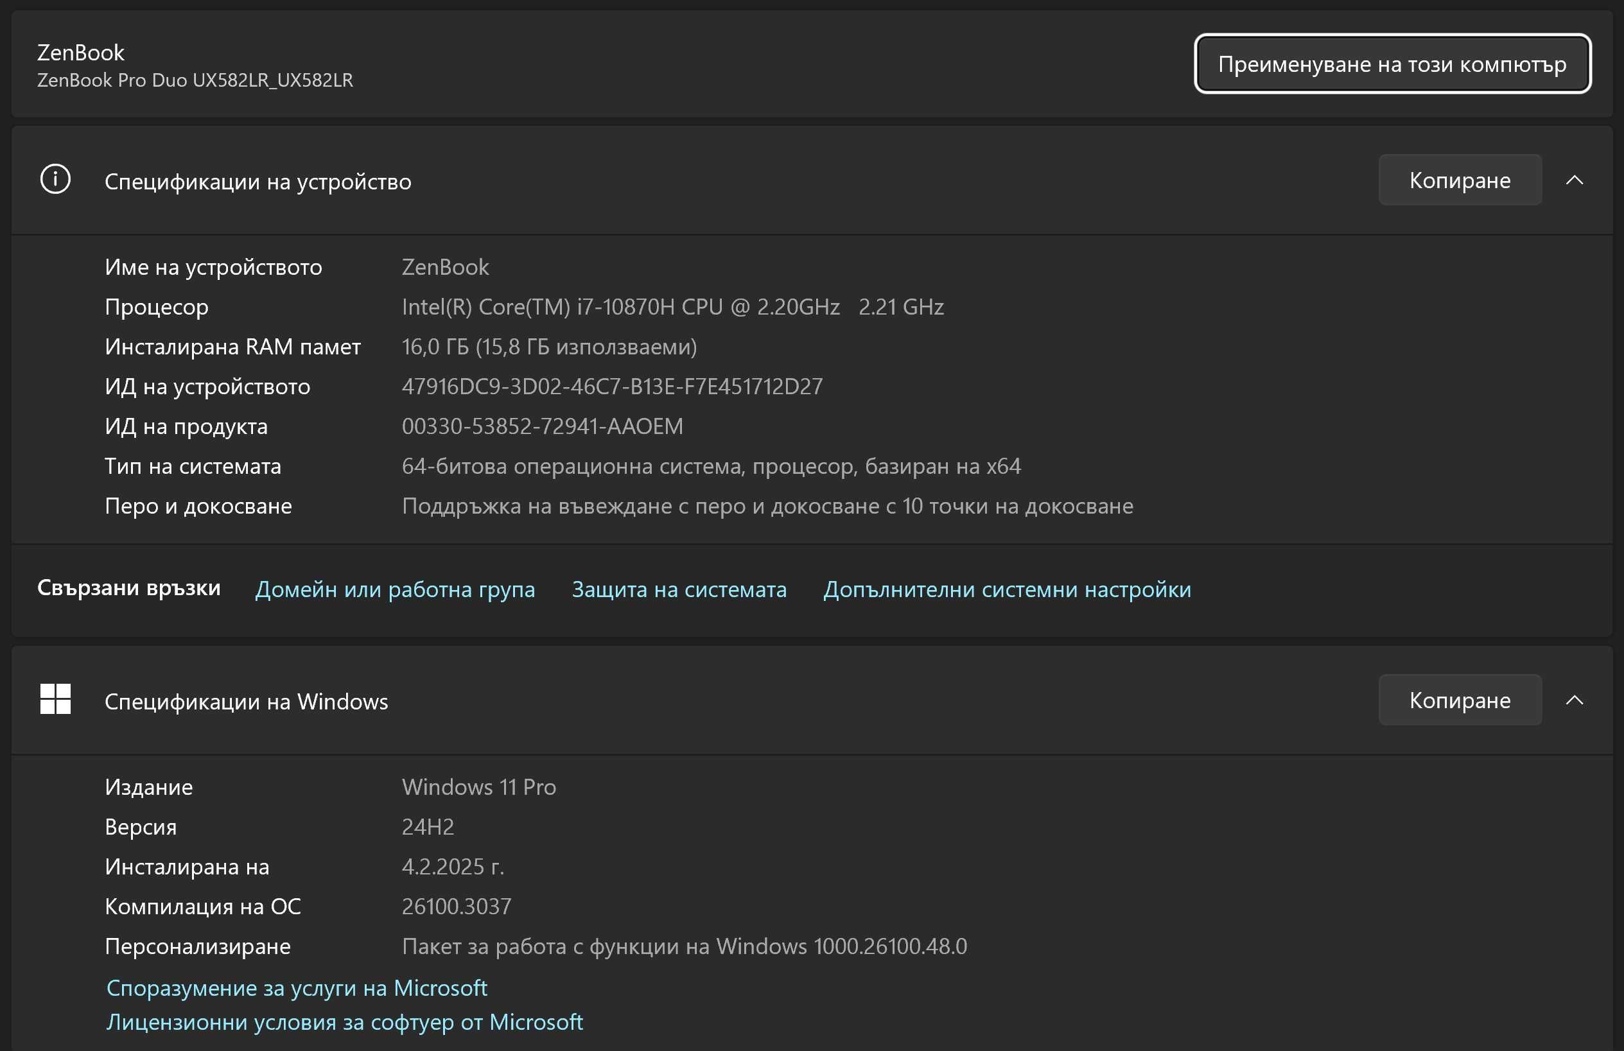Click the Поддръжка на въвеждане с перо value
The image size is (1624, 1051).
coord(767,507)
